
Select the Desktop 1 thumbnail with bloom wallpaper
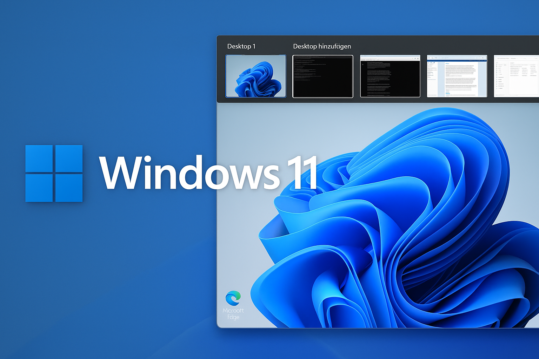coord(256,76)
